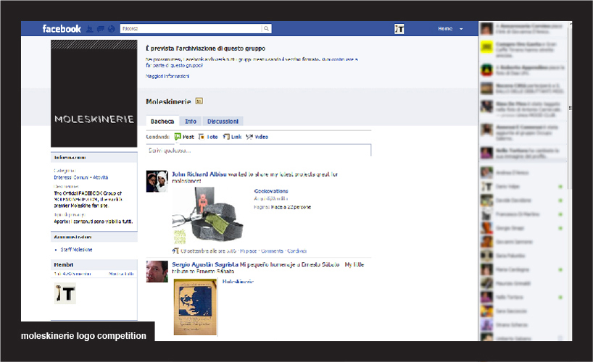Screen dimensions: 593x362
Task: Switch to the Info tab
Action: [x=190, y=122]
